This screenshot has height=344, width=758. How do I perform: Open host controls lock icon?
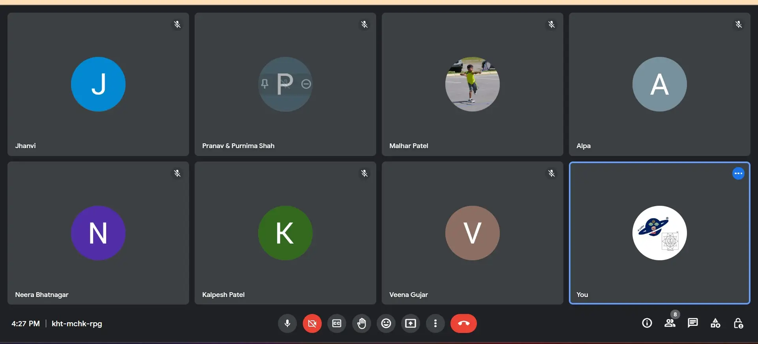coord(738,323)
